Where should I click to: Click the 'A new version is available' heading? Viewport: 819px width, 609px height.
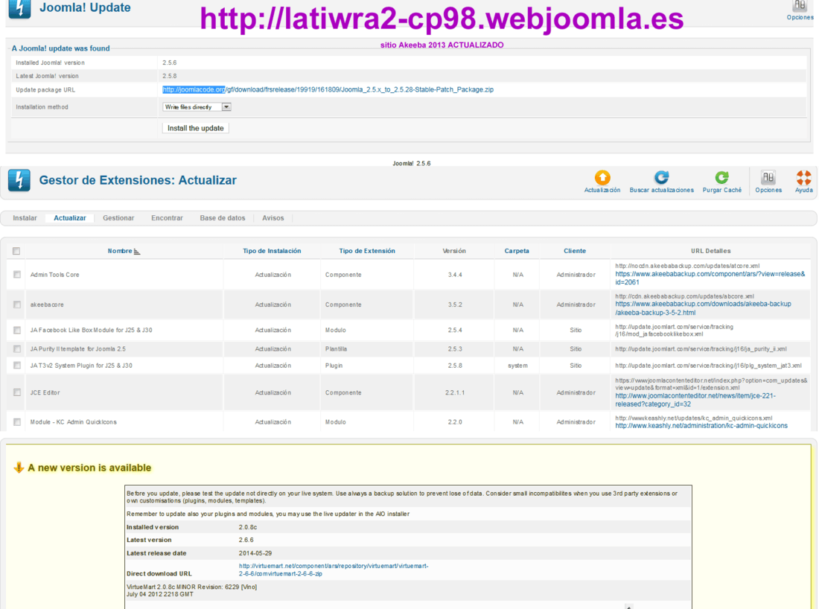[x=89, y=468]
